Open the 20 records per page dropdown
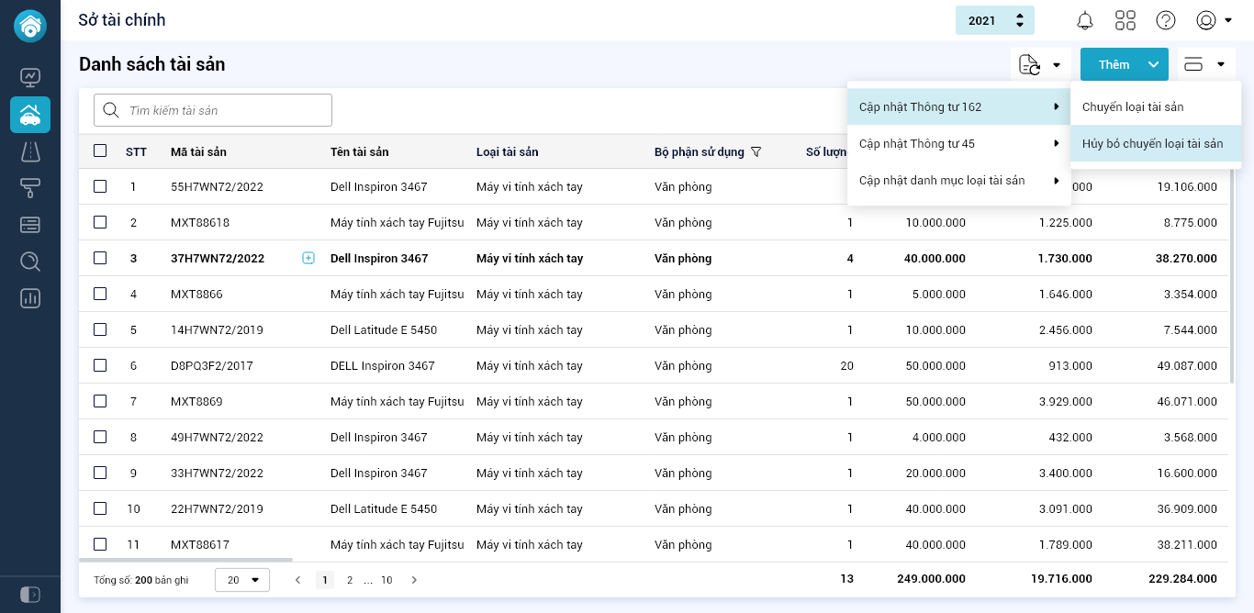Screen dimensions: 1254x613 (242, 580)
